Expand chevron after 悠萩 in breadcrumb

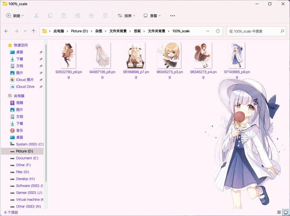click(x=144, y=31)
